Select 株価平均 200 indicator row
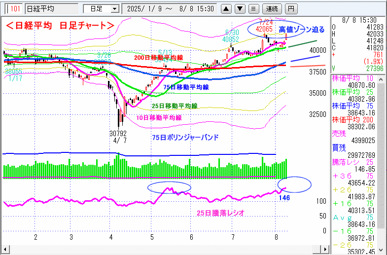Image resolution: width=387 pixels, height=255 pixels. [353, 120]
